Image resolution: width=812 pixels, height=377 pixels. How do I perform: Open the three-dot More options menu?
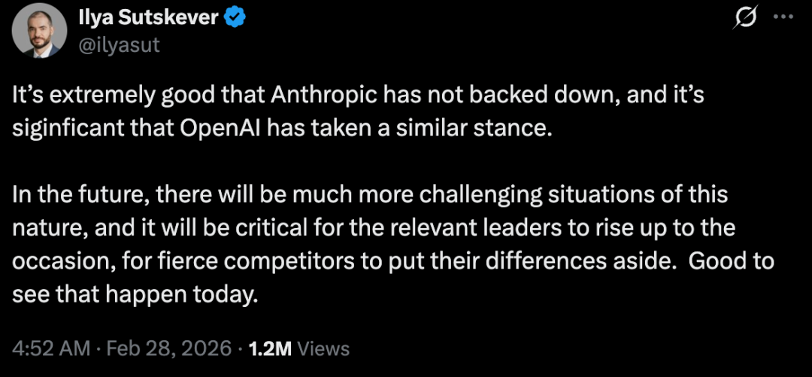[x=783, y=20]
